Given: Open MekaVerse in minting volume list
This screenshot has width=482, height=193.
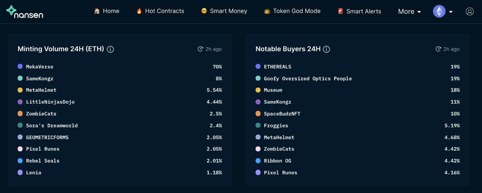Looking at the screenshot, I should click(40, 67).
